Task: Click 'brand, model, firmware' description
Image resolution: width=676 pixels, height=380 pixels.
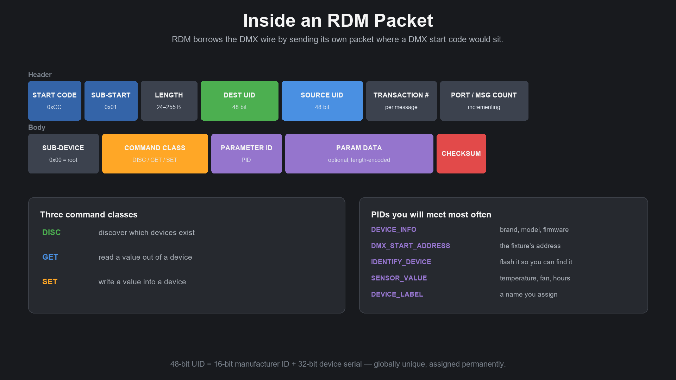Action: [534, 230]
